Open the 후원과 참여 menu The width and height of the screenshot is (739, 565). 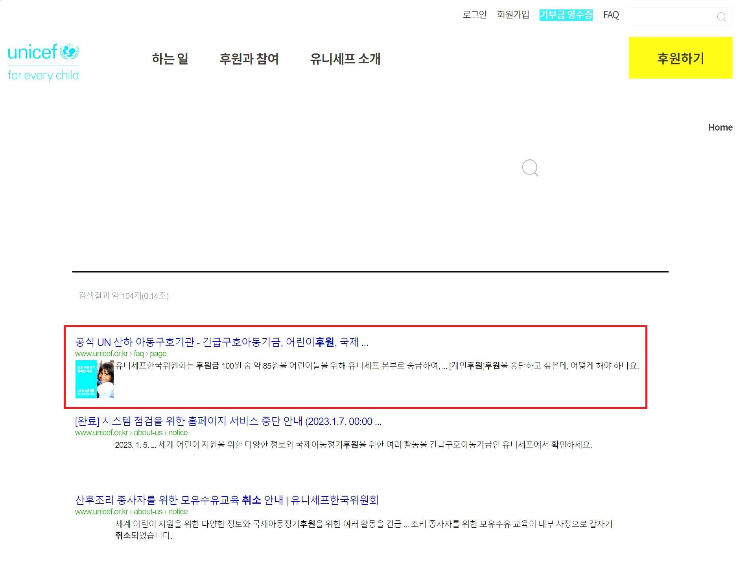[249, 59]
